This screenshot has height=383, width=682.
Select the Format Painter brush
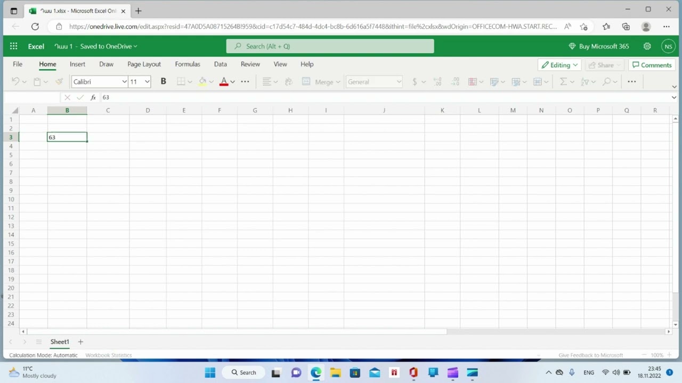pyautogui.click(x=59, y=81)
